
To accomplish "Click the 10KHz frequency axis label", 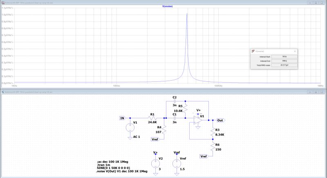I will [x=116, y=86].
